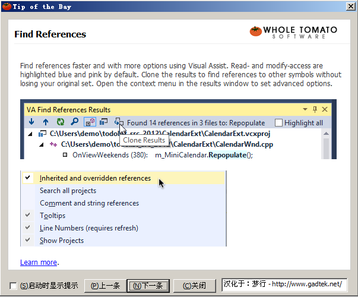Click the 汉化于 gadtek.net text field
Image resolution: width=358 pixels, height=297 pixels.
[x=284, y=285]
